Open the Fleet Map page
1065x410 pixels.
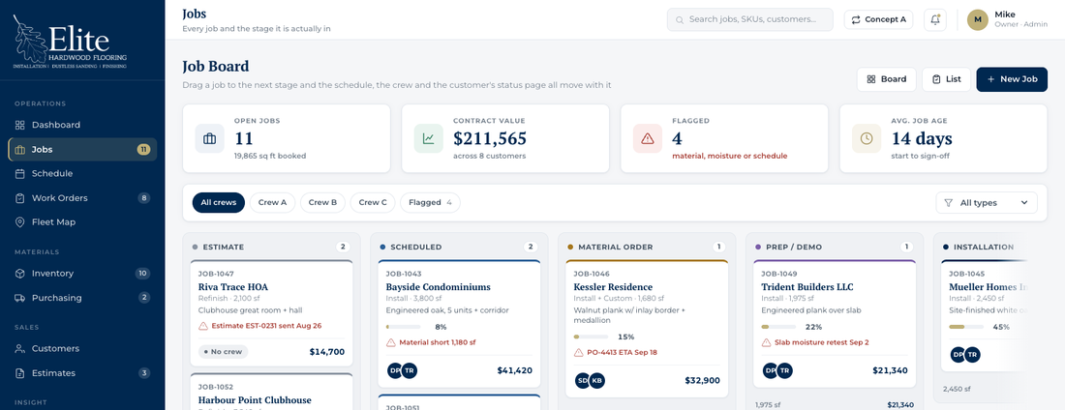82,222
